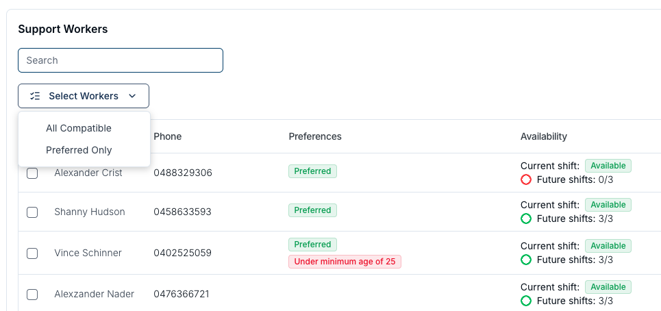The image size is (661, 311).
Task: Click the Phone column header
Action: click(x=167, y=136)
